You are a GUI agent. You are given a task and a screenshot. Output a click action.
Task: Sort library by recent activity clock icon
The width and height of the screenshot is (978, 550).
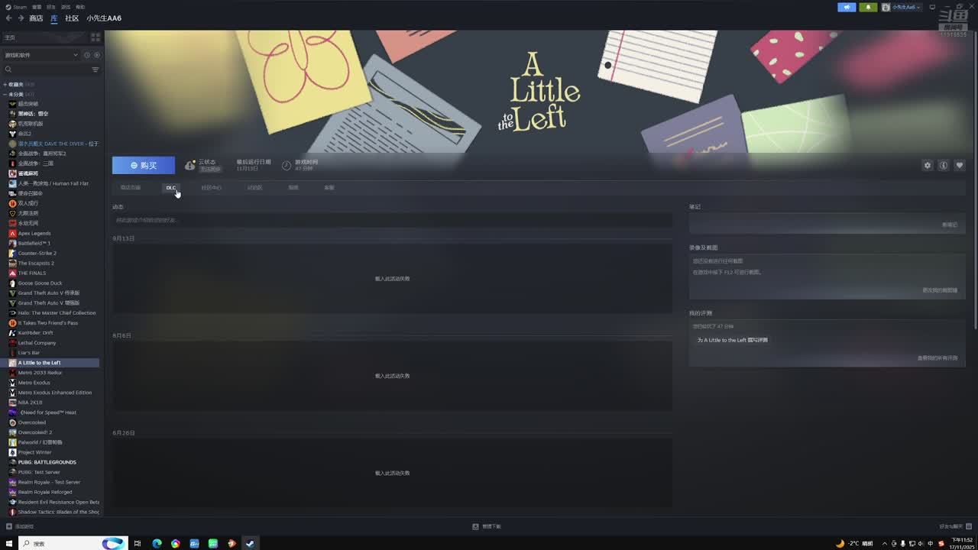[x=87, y=55]
